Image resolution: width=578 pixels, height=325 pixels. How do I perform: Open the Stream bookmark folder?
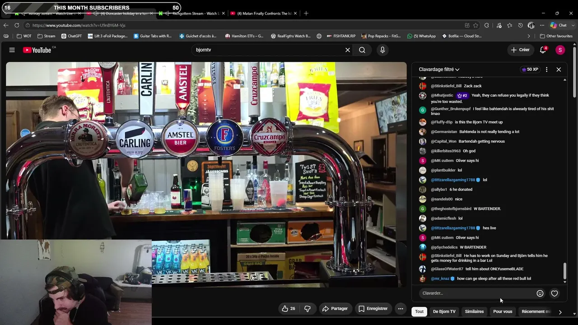point(47,36)
